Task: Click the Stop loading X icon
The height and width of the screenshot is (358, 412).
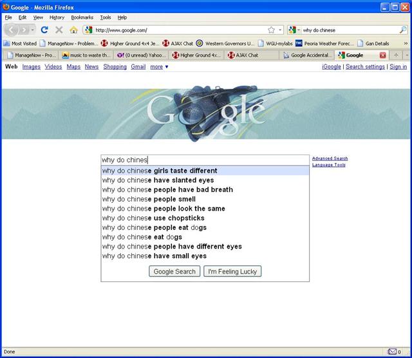Action: (x=59, y=30)
